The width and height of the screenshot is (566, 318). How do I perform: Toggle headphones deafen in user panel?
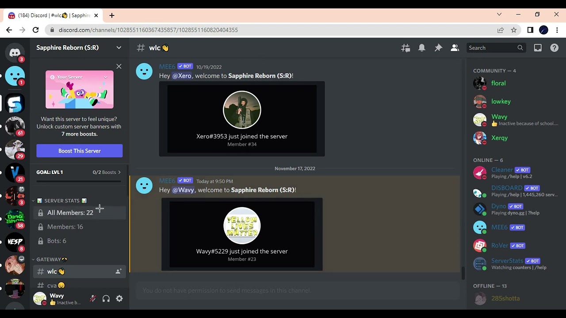click(x=106, y=299)
